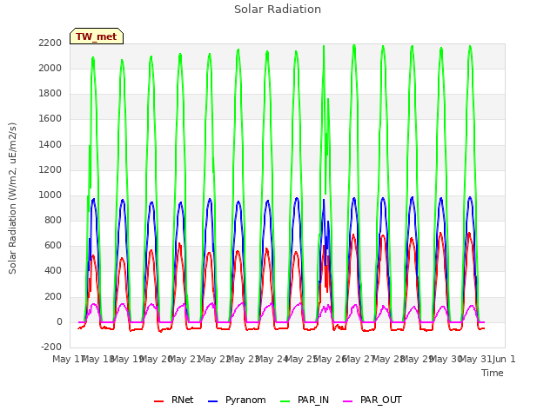
Task: Click the magenta PAR_OUT legend swatch
Action: [x=348, y=401]
